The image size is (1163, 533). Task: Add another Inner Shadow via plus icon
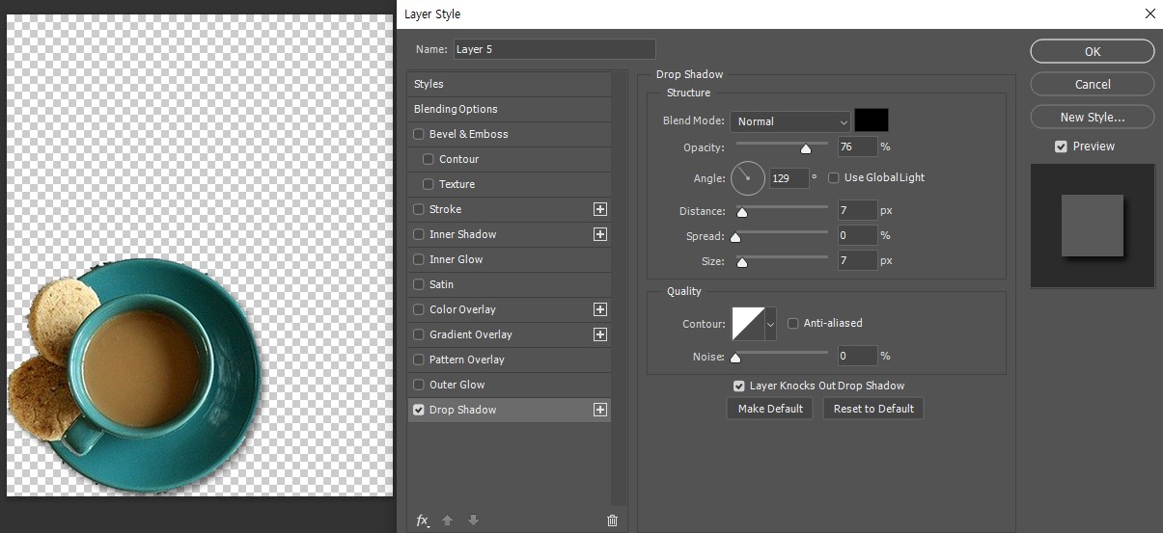coord(600,234)
